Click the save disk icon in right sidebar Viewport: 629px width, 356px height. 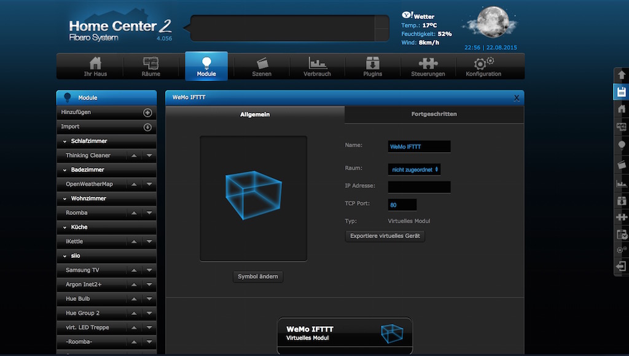coord(621,92)
